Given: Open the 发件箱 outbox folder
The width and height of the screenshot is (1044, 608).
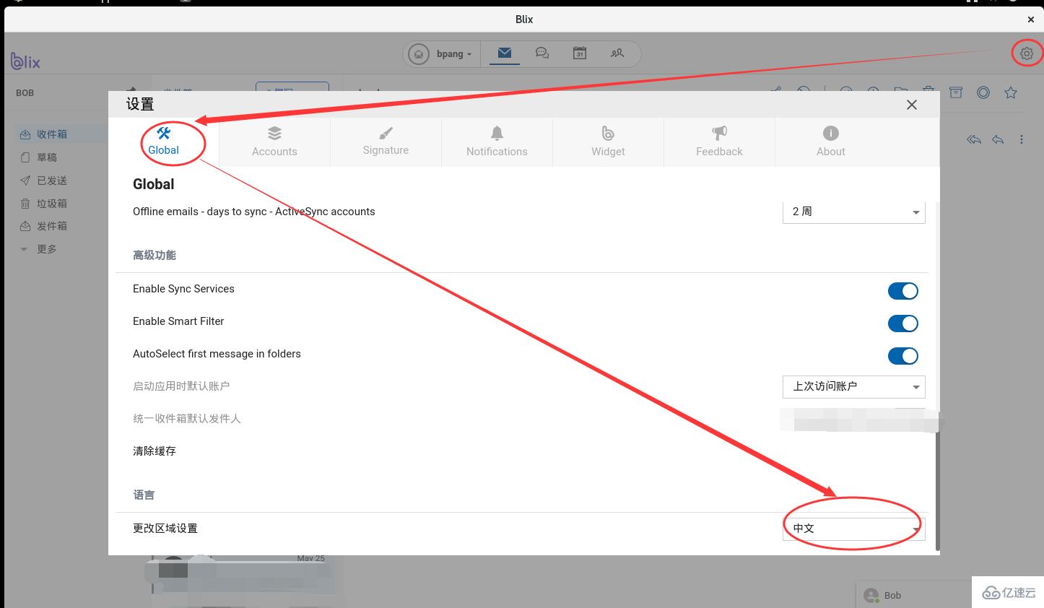Looking at the screenshot, I should [x=53, y=226].
